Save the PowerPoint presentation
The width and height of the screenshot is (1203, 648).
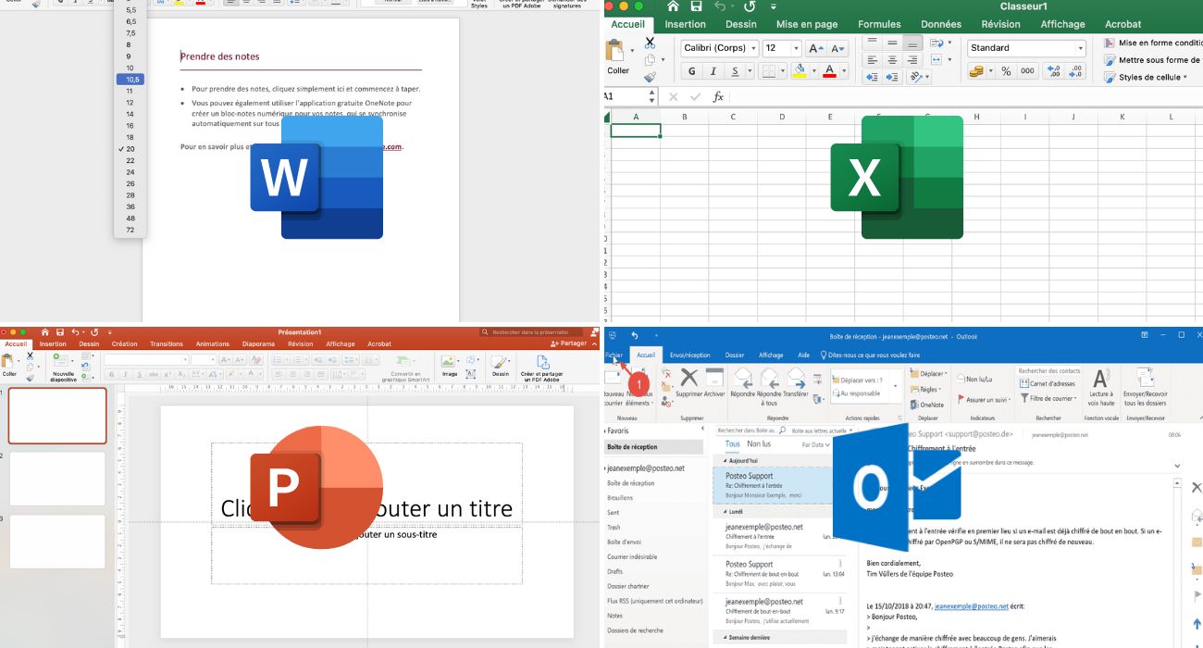point(59,331)
